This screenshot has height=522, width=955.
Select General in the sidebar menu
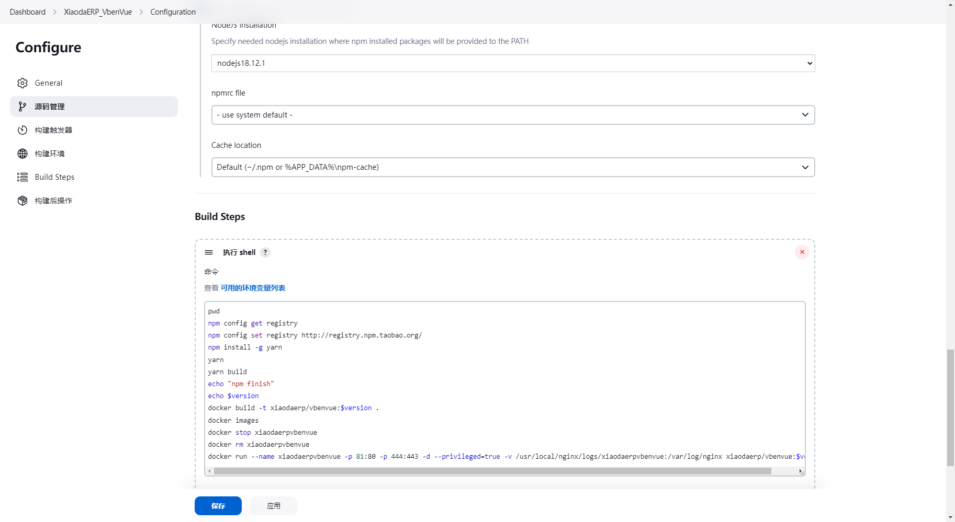pos(49,83)
